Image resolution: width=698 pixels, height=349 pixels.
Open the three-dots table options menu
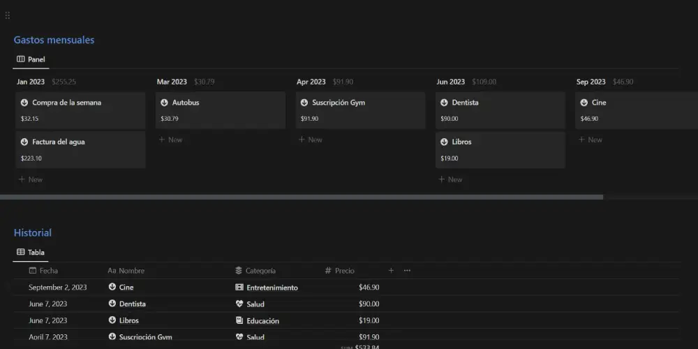click(x=407, y=271)
